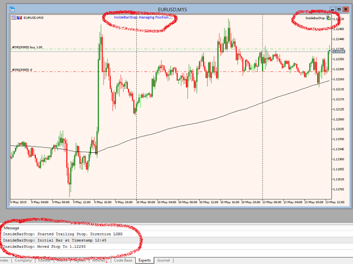This screenshot has height=264, width=353.
Task: Click the current bid price tag on price axis
Action: click(x=339, y=52)
